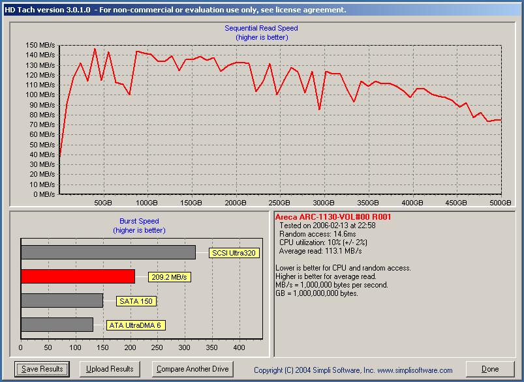Click the Save Results button
524x382 pixels.
point(42,369)
